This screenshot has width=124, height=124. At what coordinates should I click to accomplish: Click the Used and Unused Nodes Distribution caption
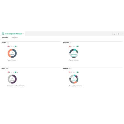click(x=16, y=86)
